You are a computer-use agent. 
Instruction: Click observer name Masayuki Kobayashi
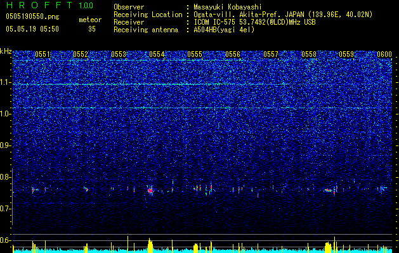[227, 7]
